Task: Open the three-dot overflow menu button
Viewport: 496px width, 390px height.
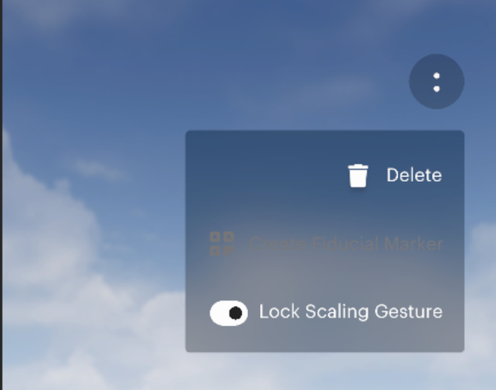Action: pyautogui.click(x=437, y=81)
